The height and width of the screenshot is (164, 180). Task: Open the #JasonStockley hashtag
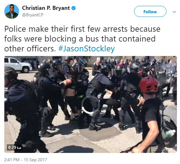click(86, 49)
